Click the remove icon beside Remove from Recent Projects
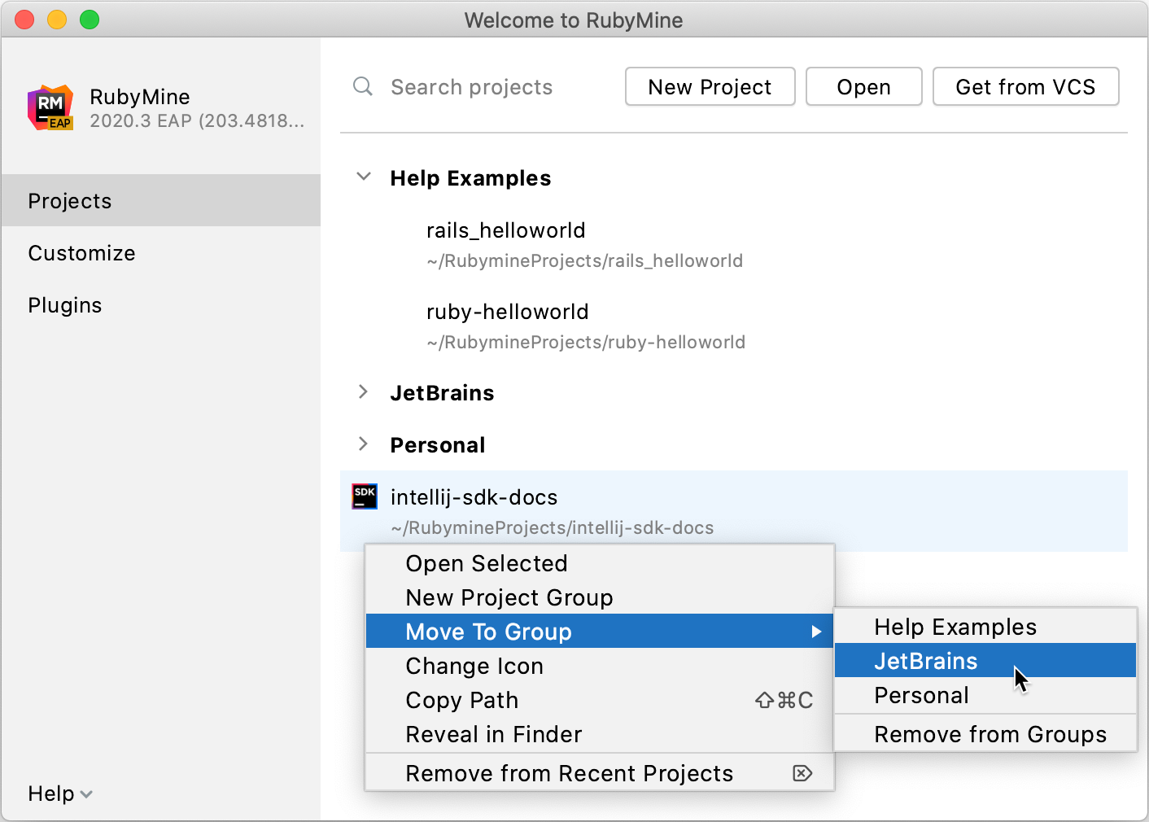 tap(802, 773)
